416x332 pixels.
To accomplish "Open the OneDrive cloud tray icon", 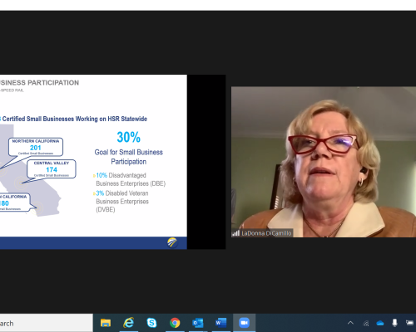I will coord(380,323).
